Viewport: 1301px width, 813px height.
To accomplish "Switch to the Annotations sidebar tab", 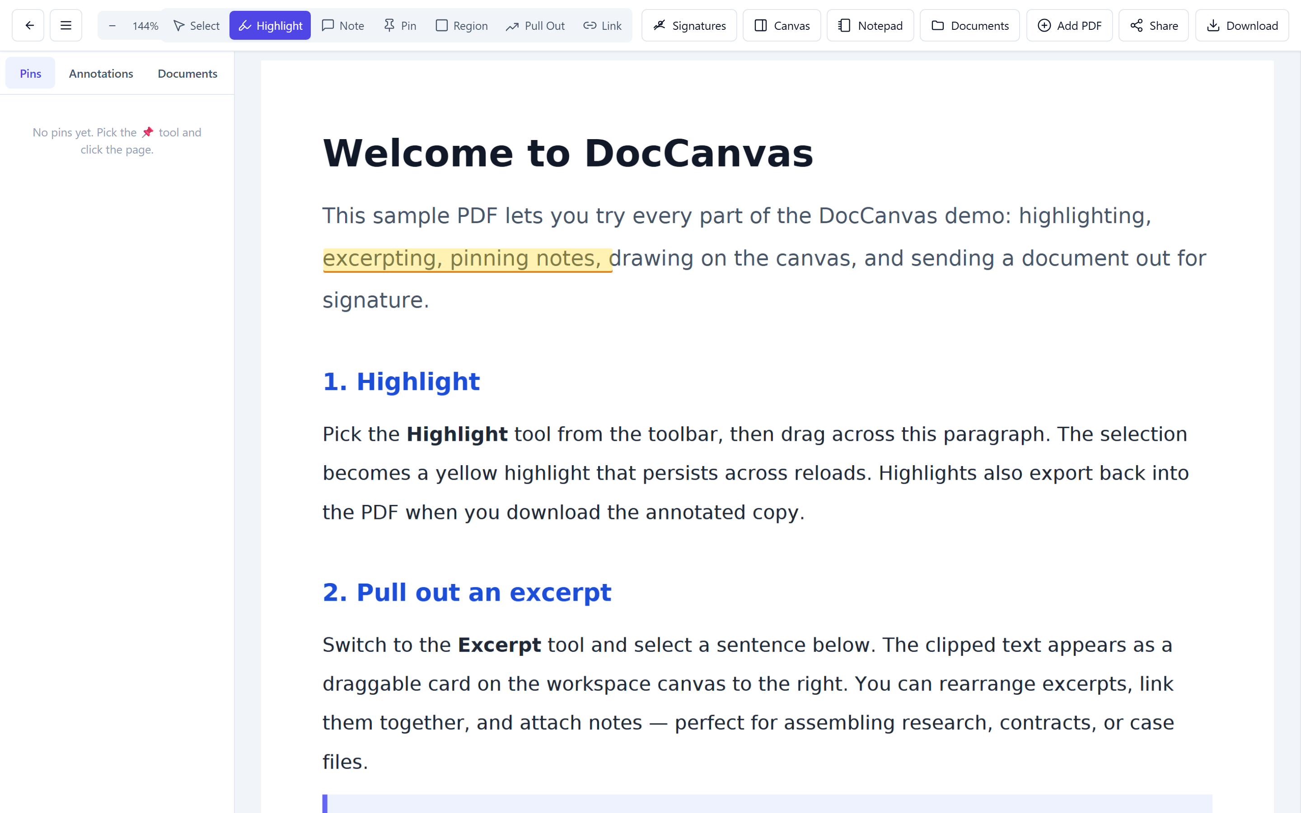I will 101,73.
